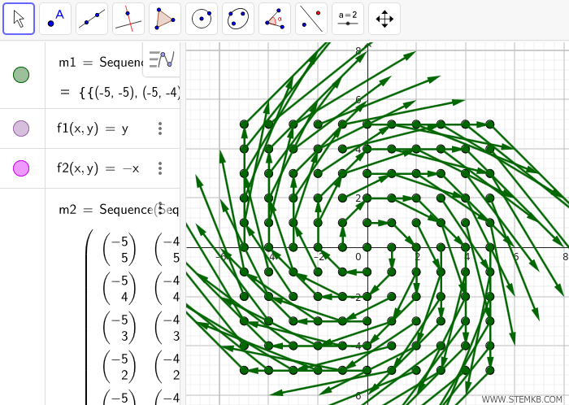Select the Perpendicular Line tool

click(128, 19)
